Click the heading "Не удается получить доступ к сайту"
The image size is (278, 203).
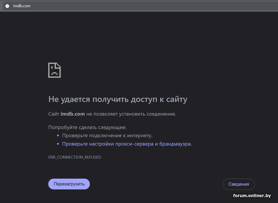tap(118, 99)
